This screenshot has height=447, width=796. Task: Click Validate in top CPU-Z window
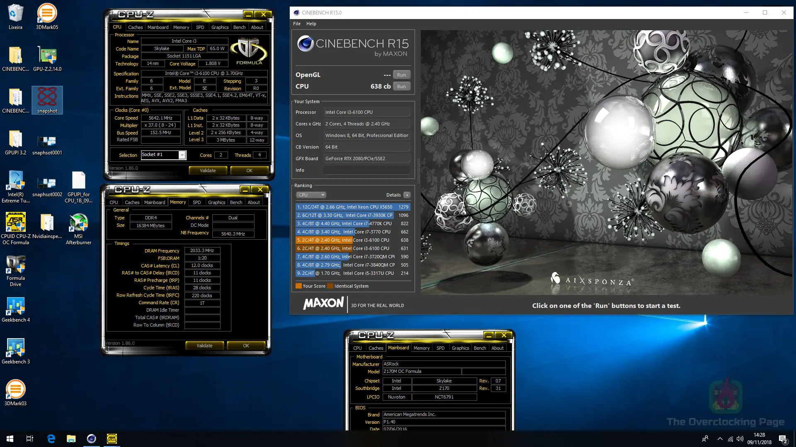coord(208,171)
